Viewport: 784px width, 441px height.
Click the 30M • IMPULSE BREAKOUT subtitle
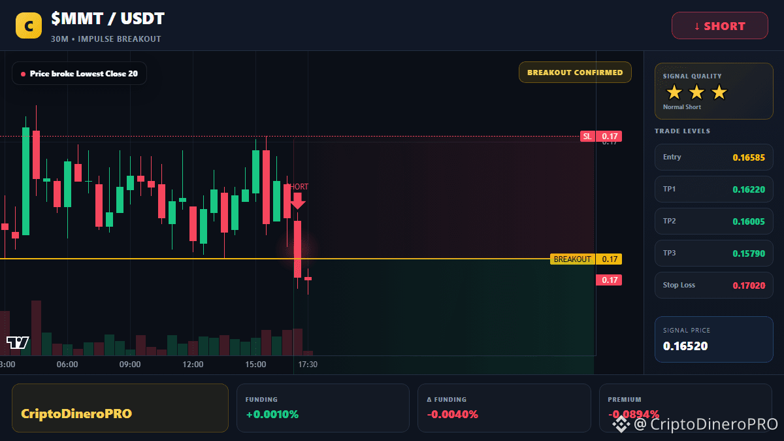[106, 39]
